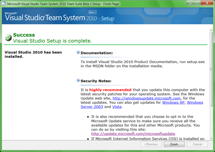215x152 pixels.
Task: Click the 'Visual Studio Setup is complete.' text
Action: pyautogui.click(x=53, y=41)
